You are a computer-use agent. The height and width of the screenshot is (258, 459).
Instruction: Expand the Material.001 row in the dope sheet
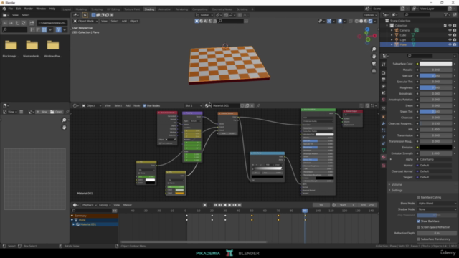(73, 224)
